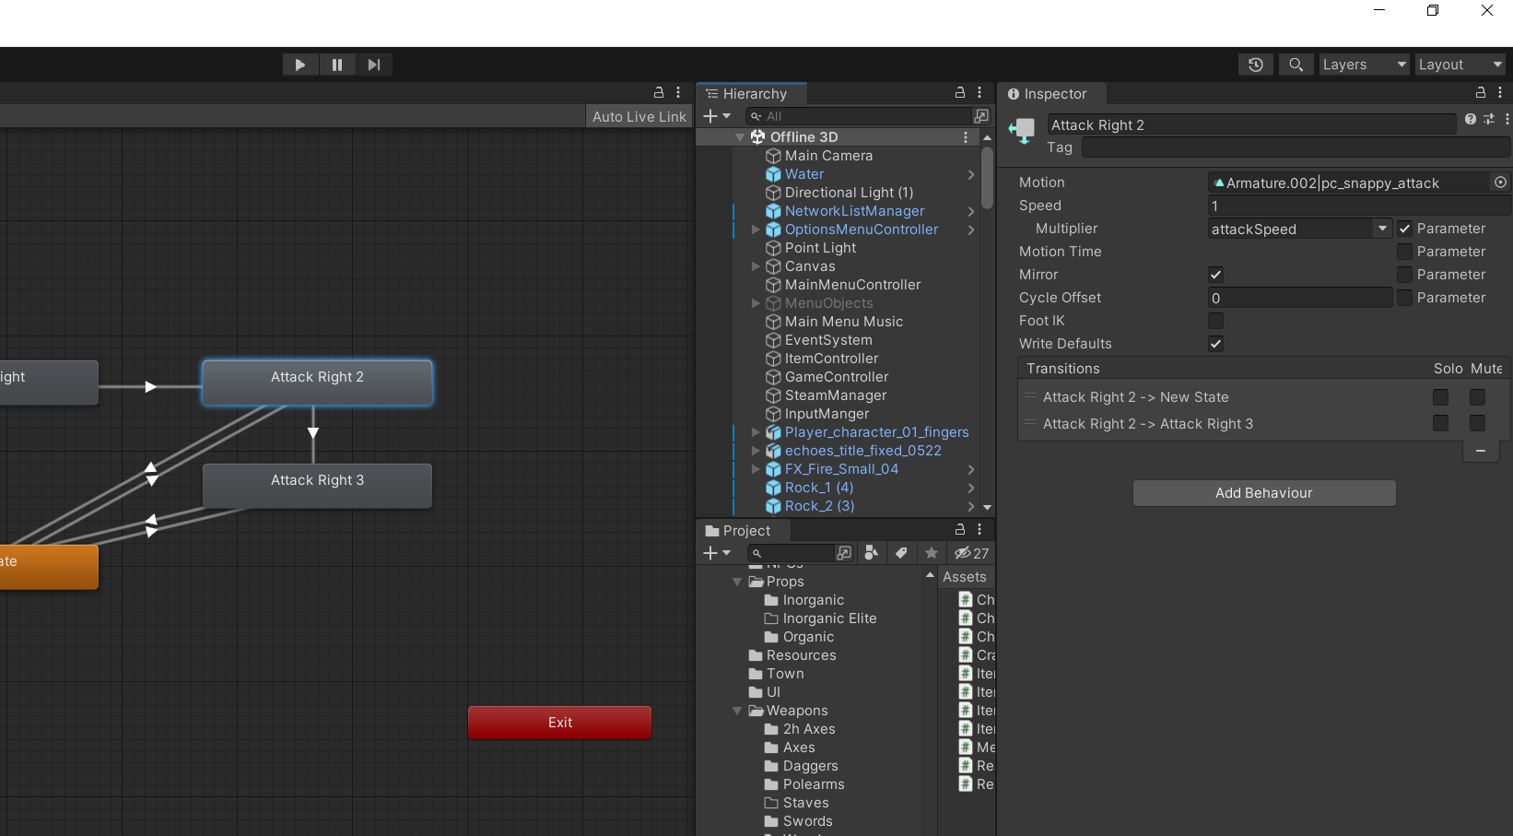
Task: Open the Layers dropdown
Action: pyautogui.click(x=1364, y=65)
